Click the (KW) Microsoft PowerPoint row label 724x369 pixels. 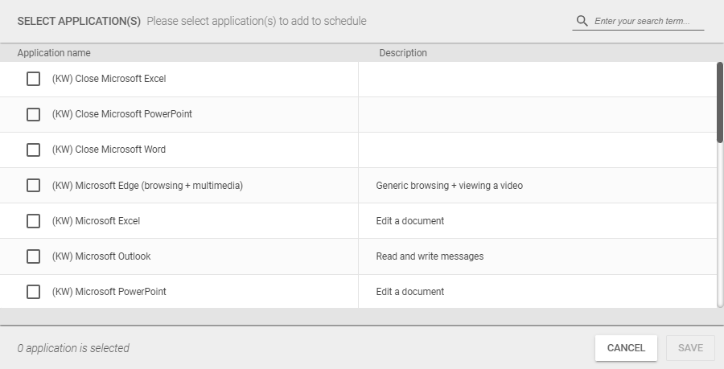(109, 292)
